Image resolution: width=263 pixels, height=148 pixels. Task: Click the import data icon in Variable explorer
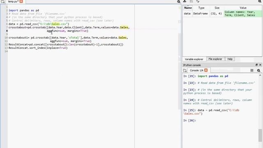click(185, 1)
